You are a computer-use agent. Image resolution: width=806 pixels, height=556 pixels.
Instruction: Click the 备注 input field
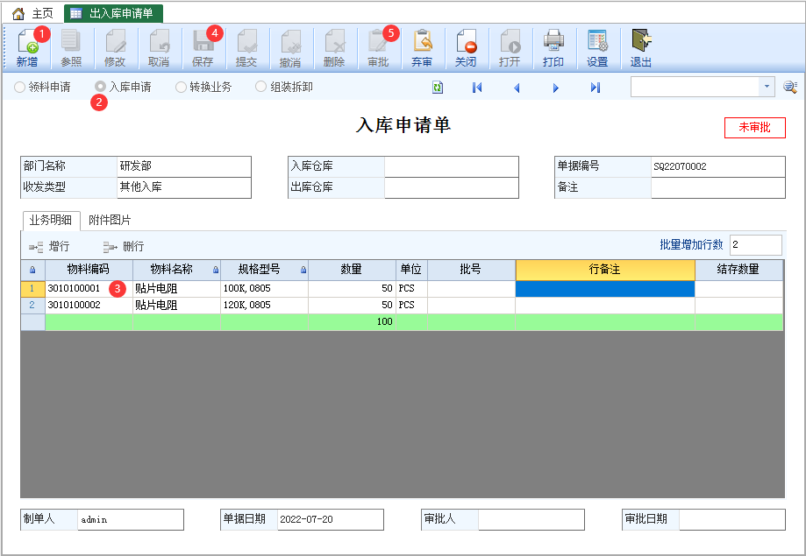coord(717,187)
